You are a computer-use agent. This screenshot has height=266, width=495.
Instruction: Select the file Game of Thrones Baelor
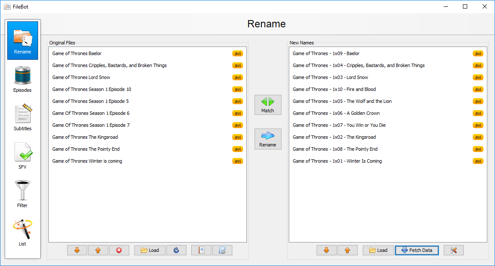pos(77,53)
